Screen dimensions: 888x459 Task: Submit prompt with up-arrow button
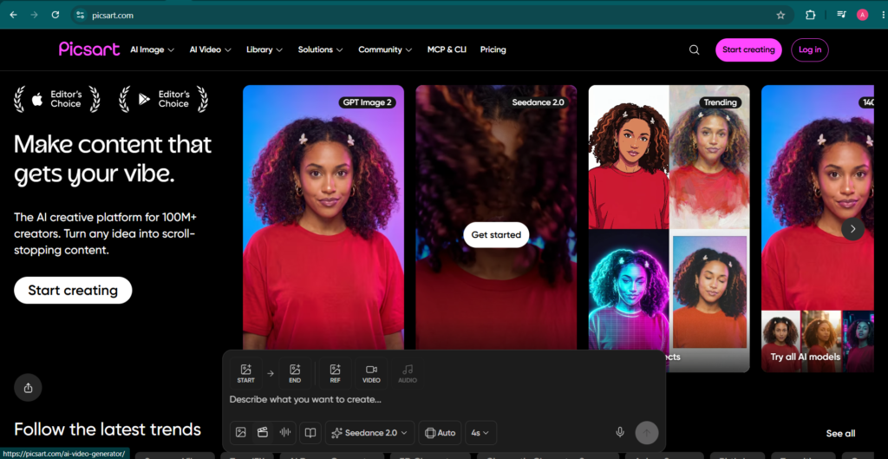pos(647,432)
